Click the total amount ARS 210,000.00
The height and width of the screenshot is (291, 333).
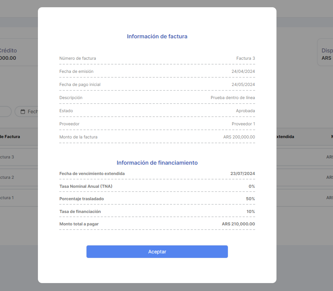[x=238, y=224]
